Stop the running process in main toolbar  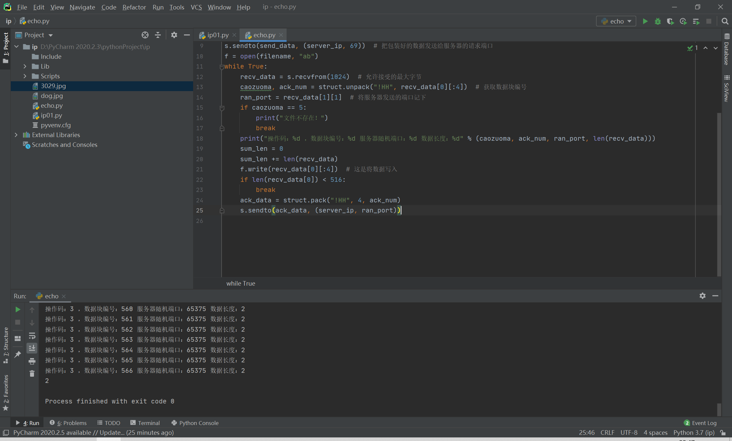[709, 21]
